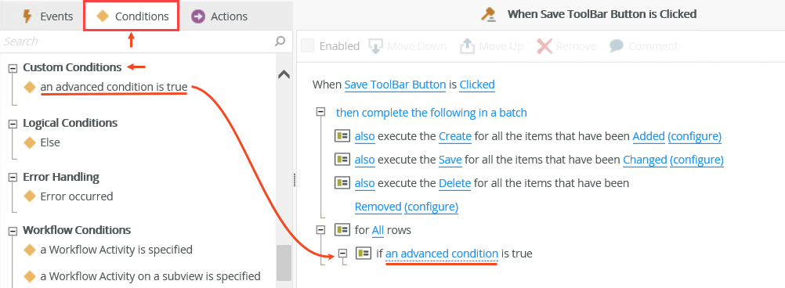Viewport: 785px width, 288px height.
Task: Click the conditions list scrollbar thumb
Action: pos(284,263)
